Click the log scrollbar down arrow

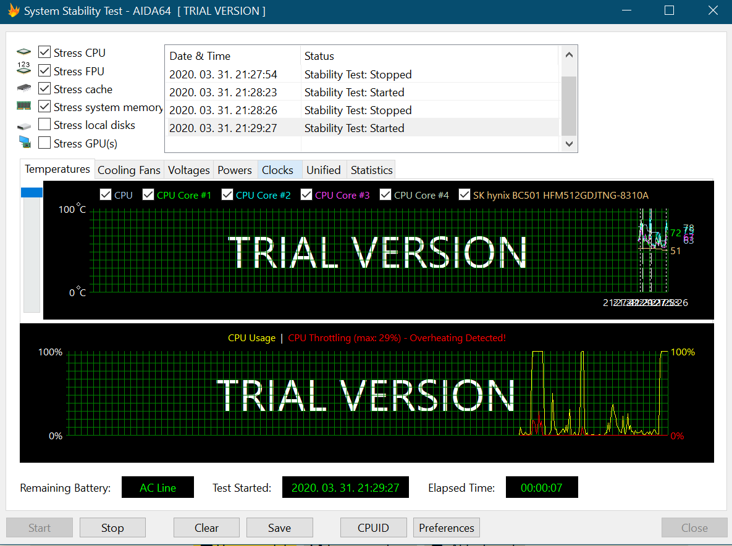(x=568, y=144)
